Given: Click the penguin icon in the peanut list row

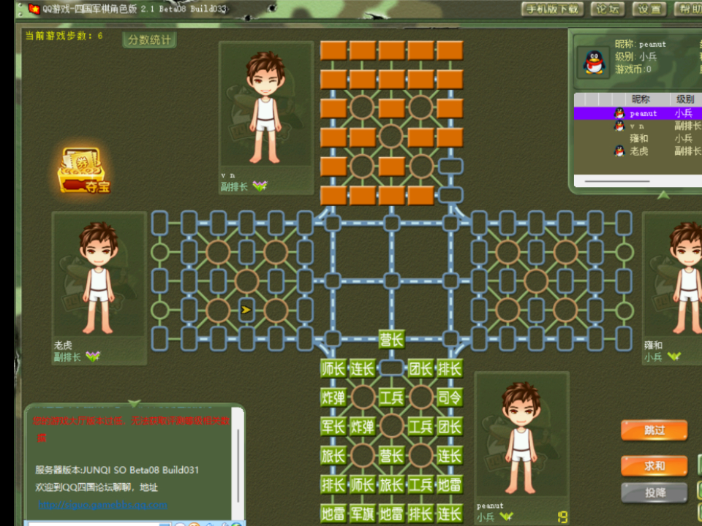Looking at the screenshot, I should pyautogui.click(x=619, y=113).
